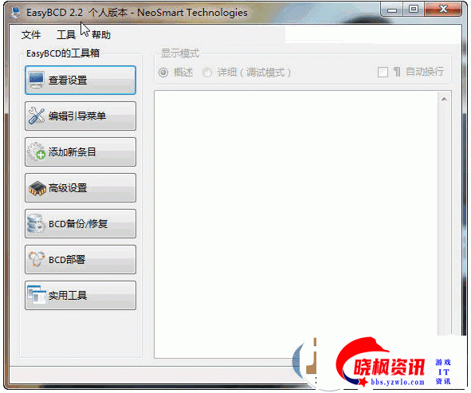Go to 高级设置

80,188
